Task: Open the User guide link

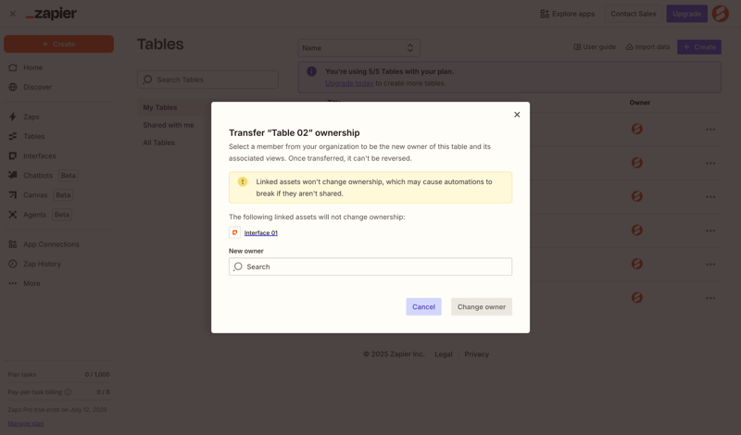Action: (595, 47)
